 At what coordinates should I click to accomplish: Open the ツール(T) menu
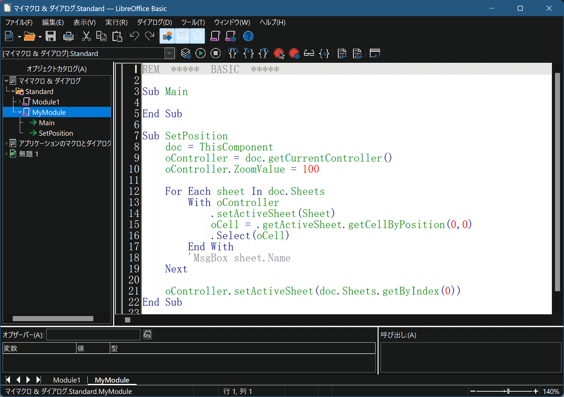coord(193,23)
